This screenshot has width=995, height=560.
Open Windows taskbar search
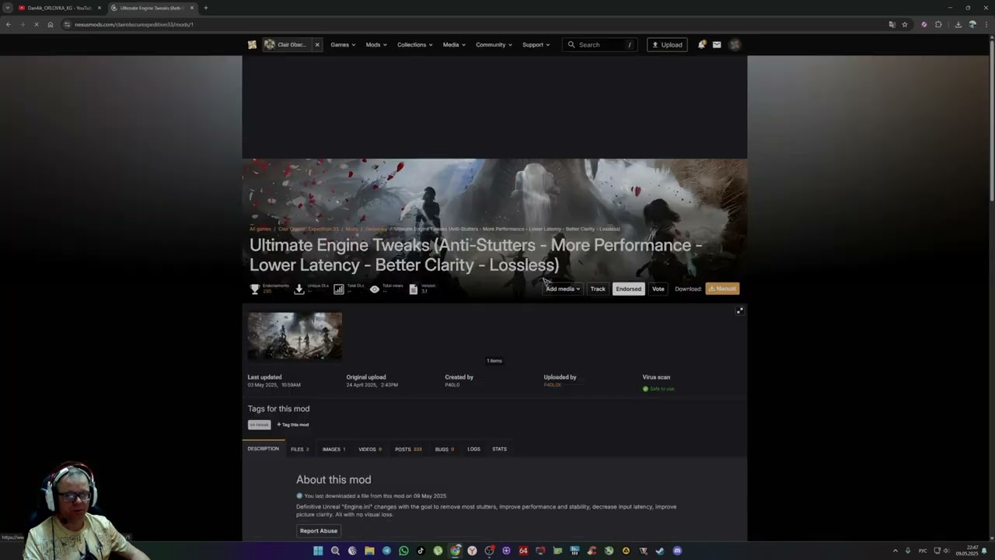tap(335, 551)
